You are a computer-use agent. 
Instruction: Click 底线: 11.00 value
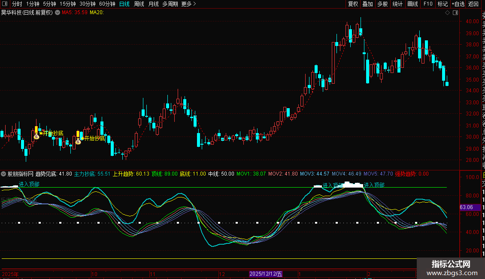pos(193,174)
